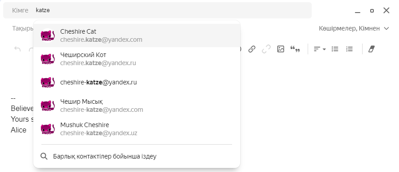Click the Cheshire Cat avatar thumbnail
Viewport: 399px width, 172px height.
pos(48,35)
